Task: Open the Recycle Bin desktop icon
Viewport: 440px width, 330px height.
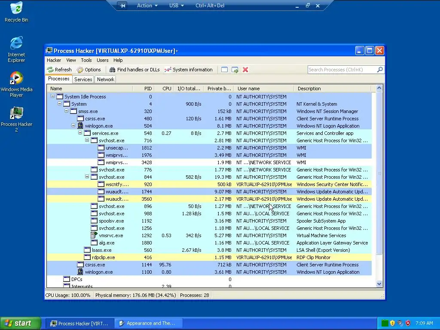Action: (x=17, y=12)
